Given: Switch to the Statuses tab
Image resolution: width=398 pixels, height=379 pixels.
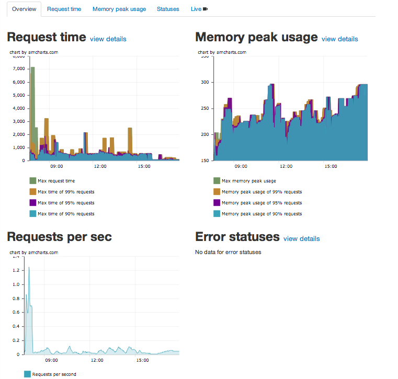Looking at the screenshot, I should 168,9.
